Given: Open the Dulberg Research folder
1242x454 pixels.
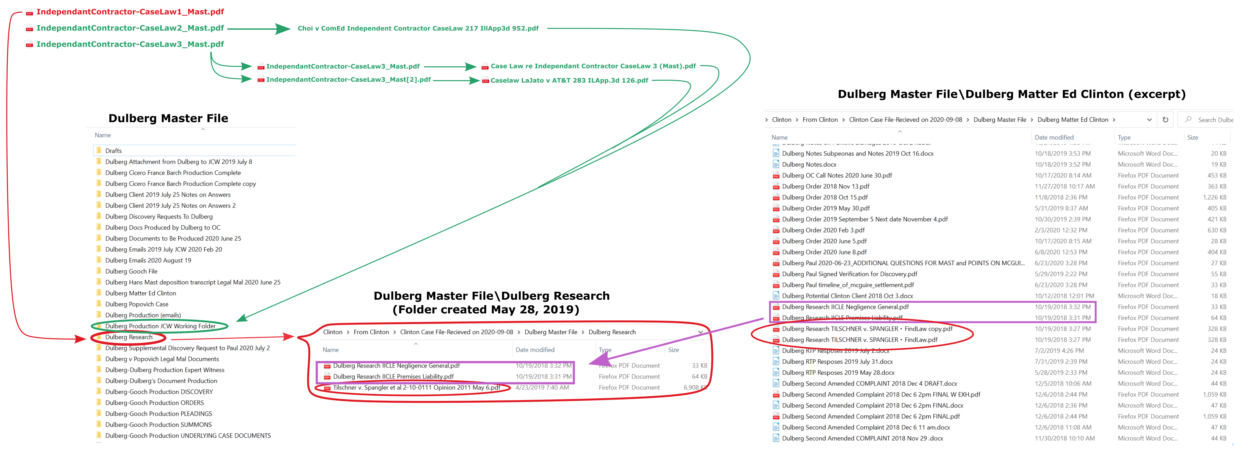Looking at the screenshot, I should point(128,337).
